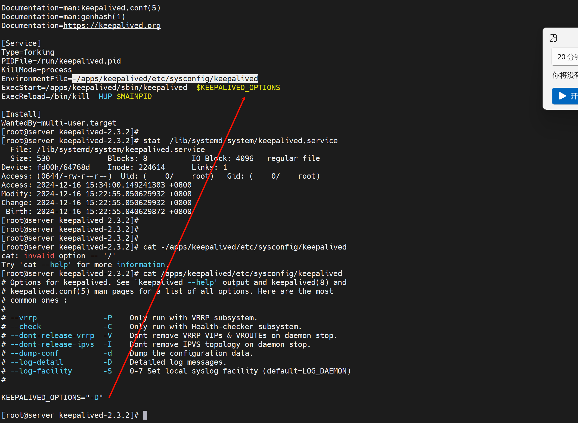The image size is (578, 423).
Task: Click the yellow $MAINPID variable
Action: (x=134, y=96)
